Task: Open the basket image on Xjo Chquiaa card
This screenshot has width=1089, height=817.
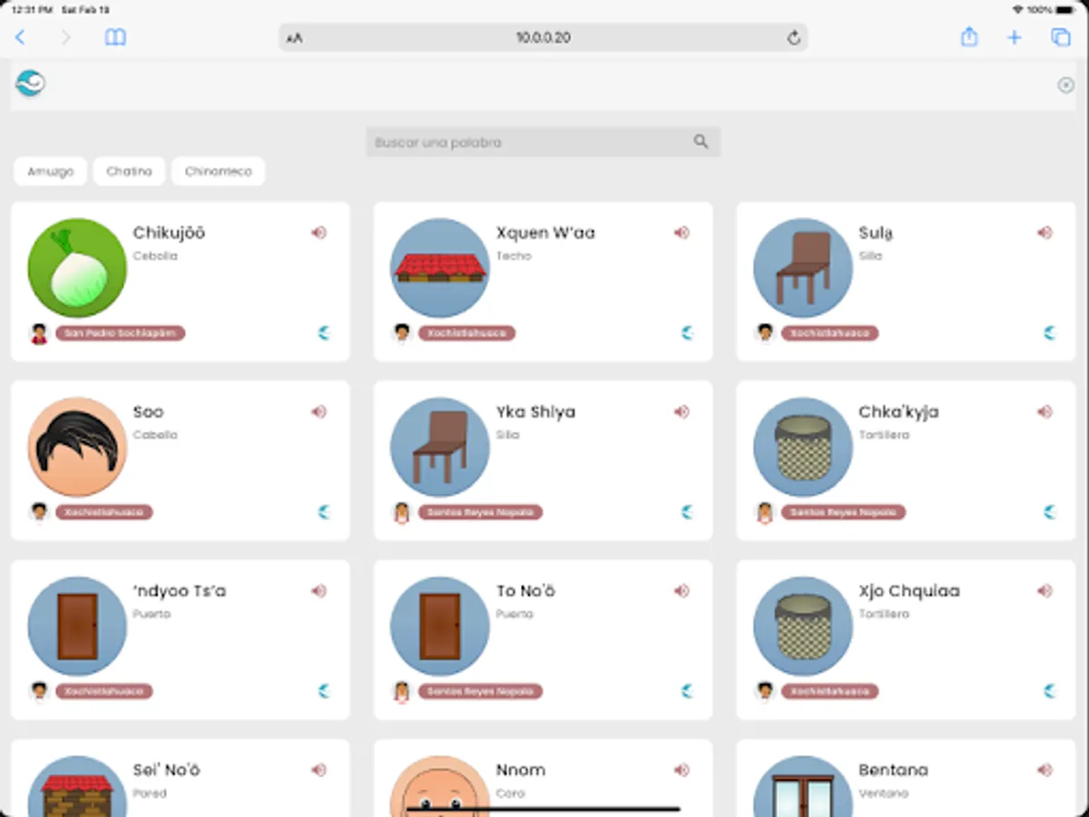Action: [803, 625]
